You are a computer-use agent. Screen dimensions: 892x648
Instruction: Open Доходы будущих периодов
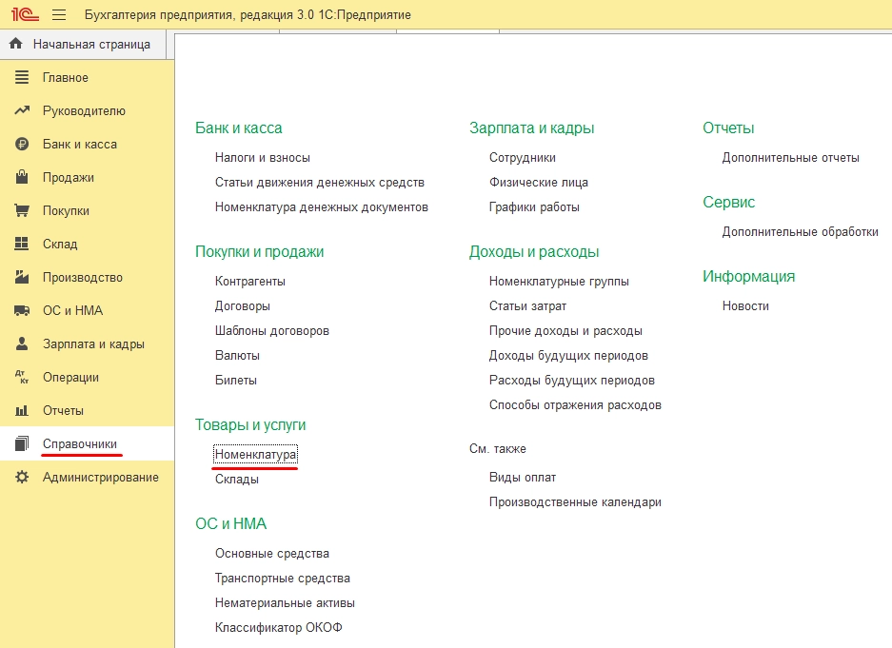click(568, 356)
